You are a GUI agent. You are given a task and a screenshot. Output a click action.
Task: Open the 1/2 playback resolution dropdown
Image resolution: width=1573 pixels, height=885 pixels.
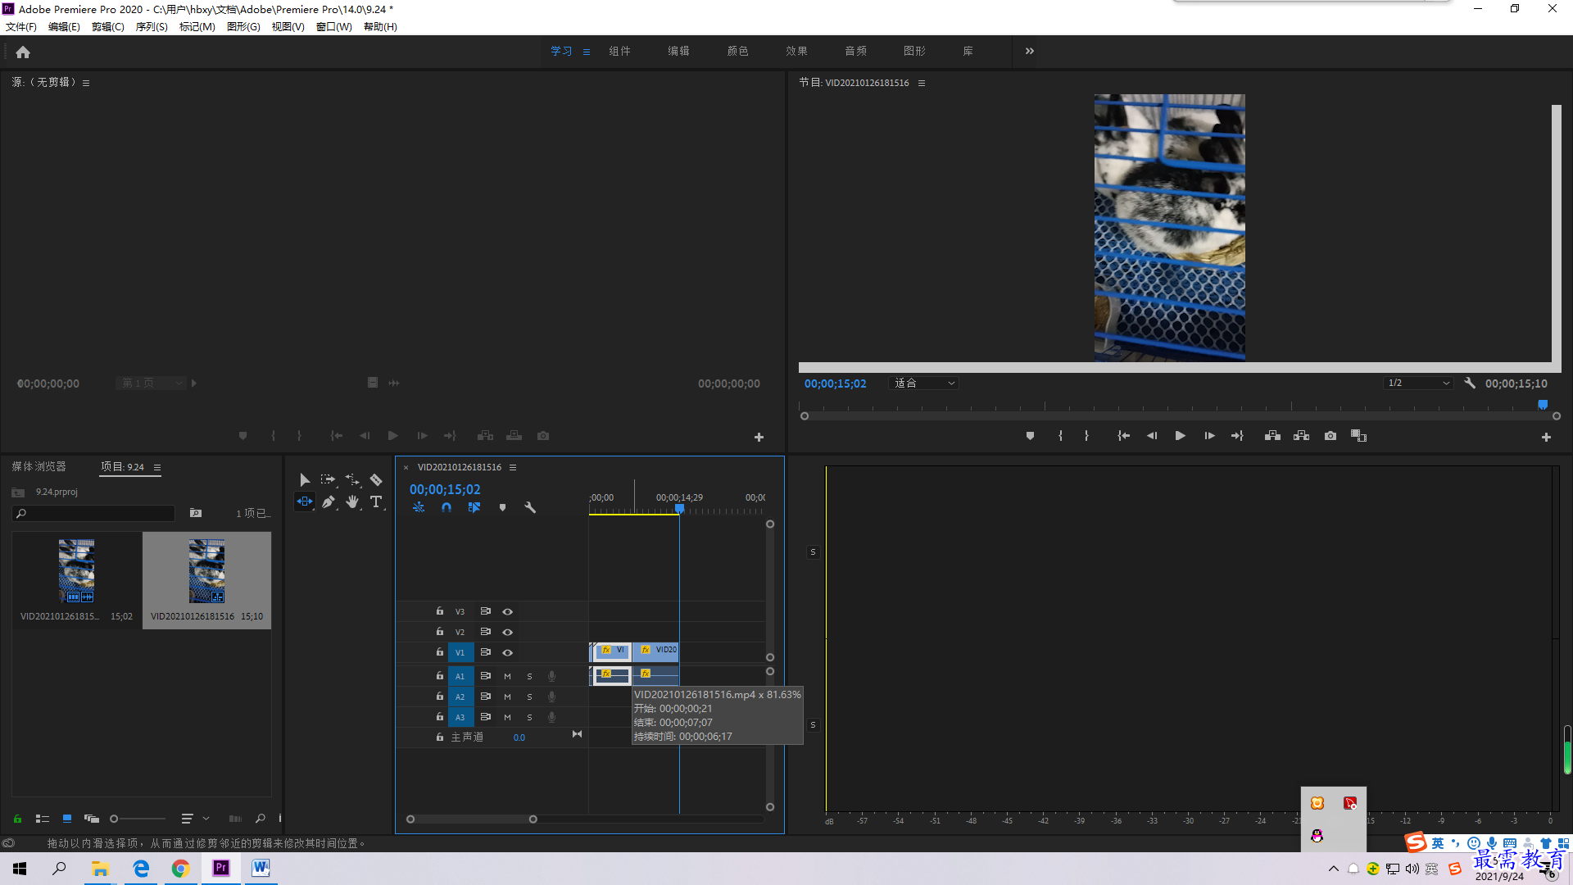coord(1418,383)
